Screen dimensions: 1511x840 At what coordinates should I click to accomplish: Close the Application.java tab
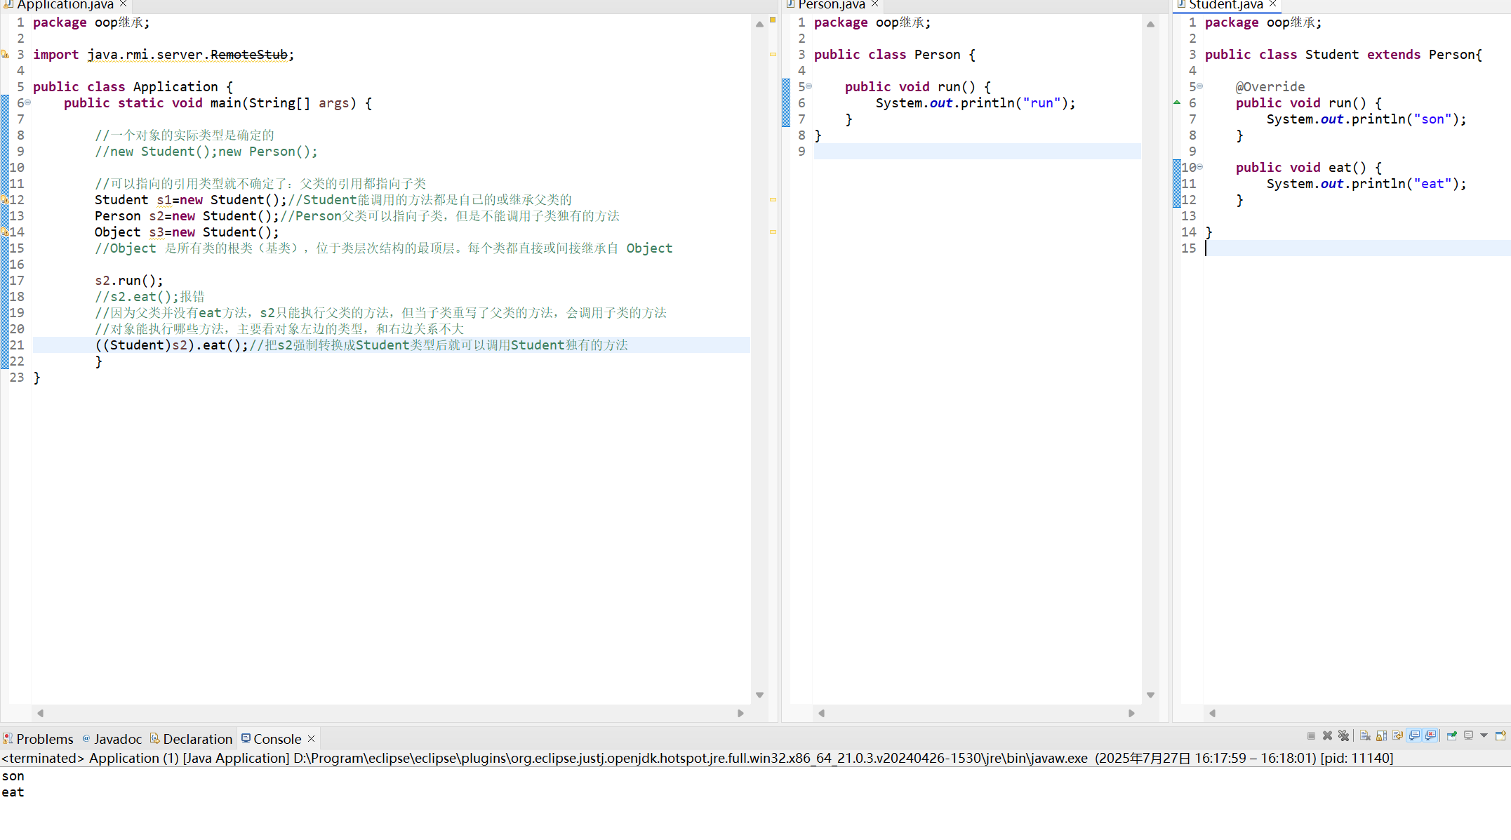click(x=123, y=4)
